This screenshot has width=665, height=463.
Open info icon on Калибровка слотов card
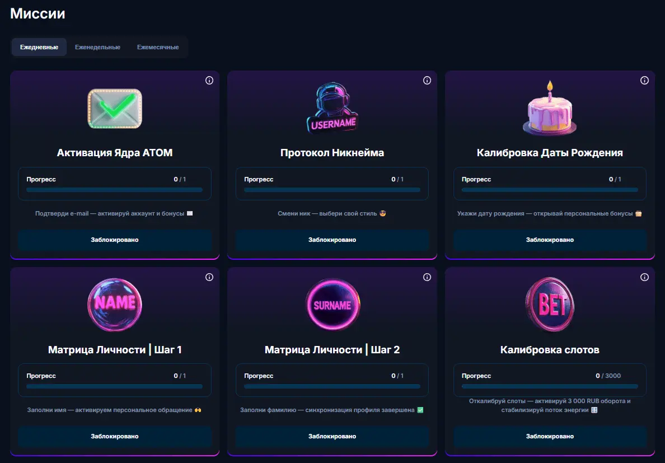(x=644, y=277)
